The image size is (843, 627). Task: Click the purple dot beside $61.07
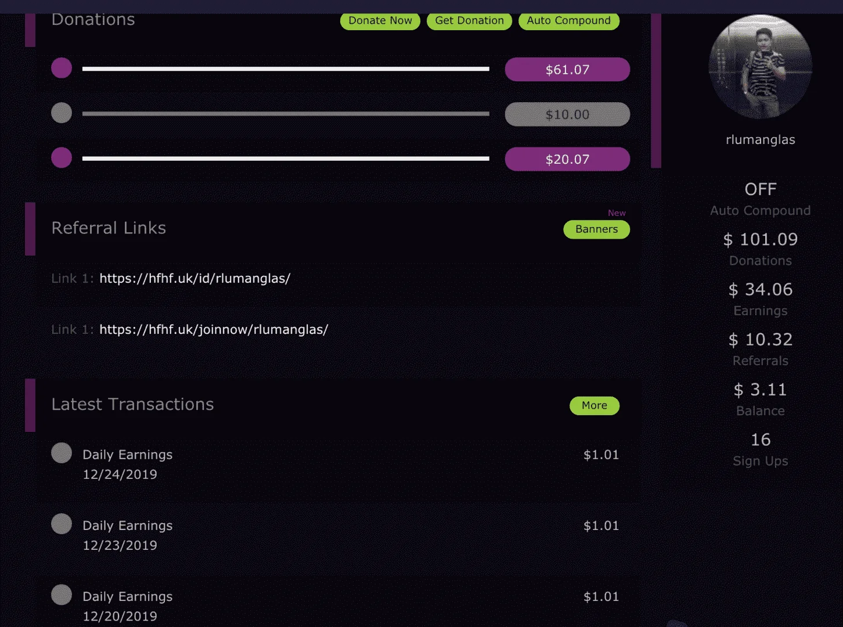[62, 68]
